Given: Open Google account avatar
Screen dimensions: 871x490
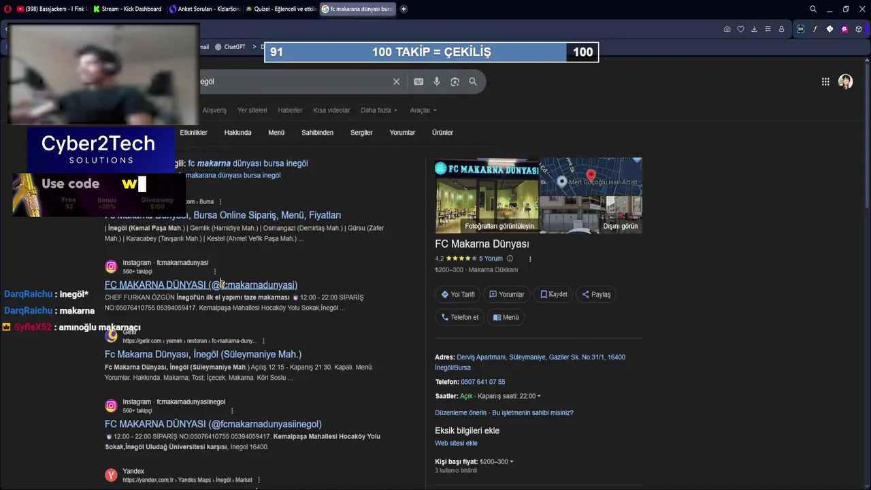Looking at the screenshot, I should click(845, 82).
